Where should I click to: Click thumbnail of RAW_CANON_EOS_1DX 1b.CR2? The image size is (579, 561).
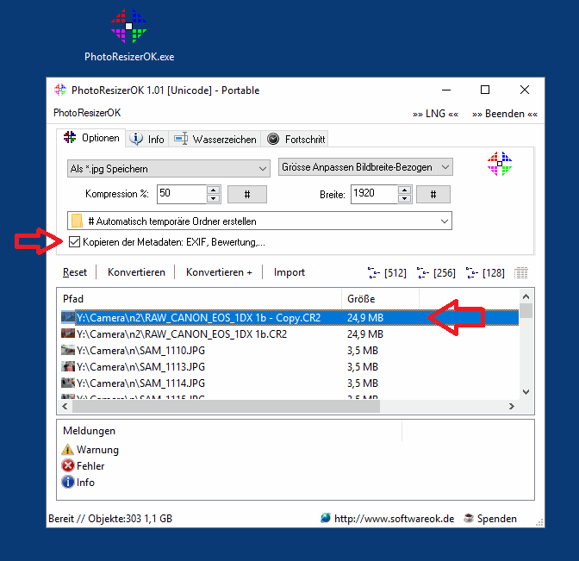(x=68, y=333)
